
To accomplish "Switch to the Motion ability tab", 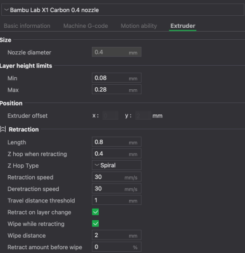I will click(x=139, y=26).
